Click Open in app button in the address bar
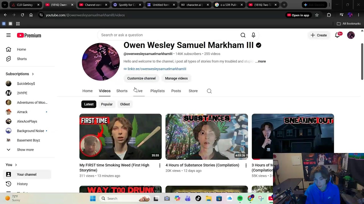 [298, 15]
